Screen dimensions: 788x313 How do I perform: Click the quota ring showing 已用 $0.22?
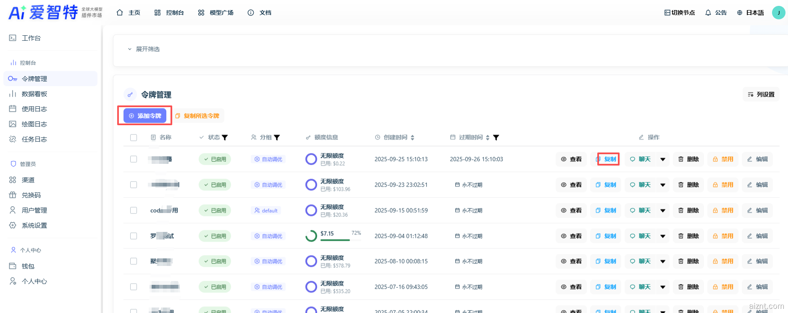(x=311, y=159)
